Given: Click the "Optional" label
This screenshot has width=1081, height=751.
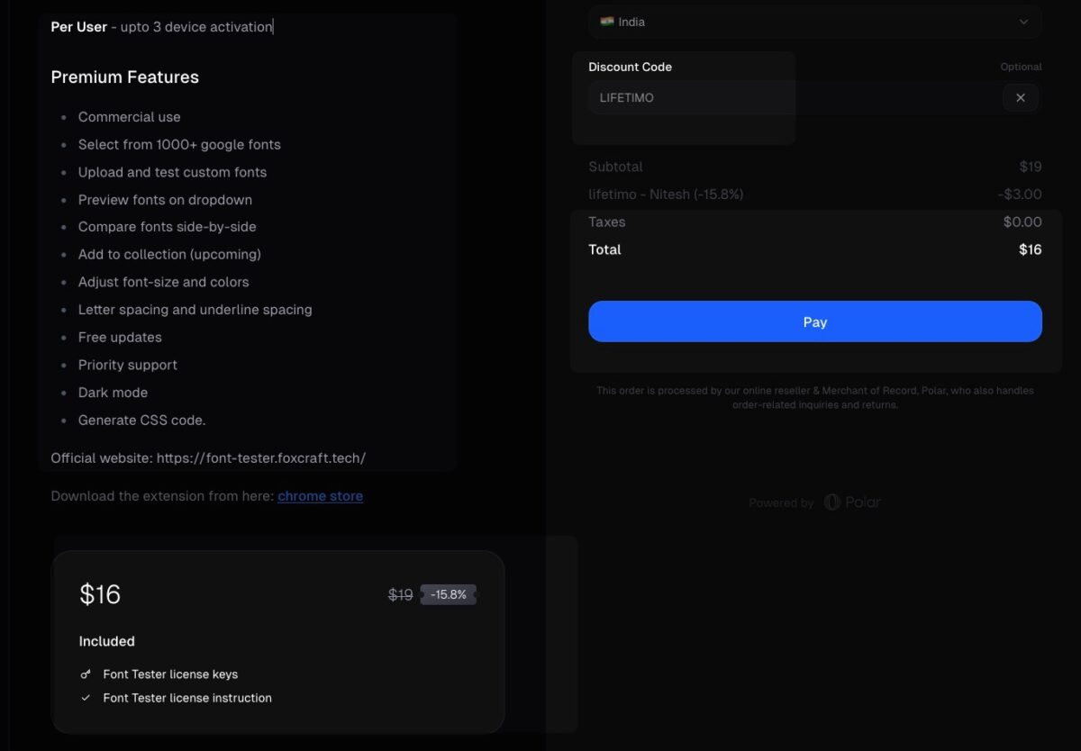Looking at the screenshot, I should tap(1022, 68).
